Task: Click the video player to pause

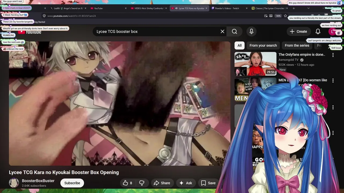Action: point(120,103)
